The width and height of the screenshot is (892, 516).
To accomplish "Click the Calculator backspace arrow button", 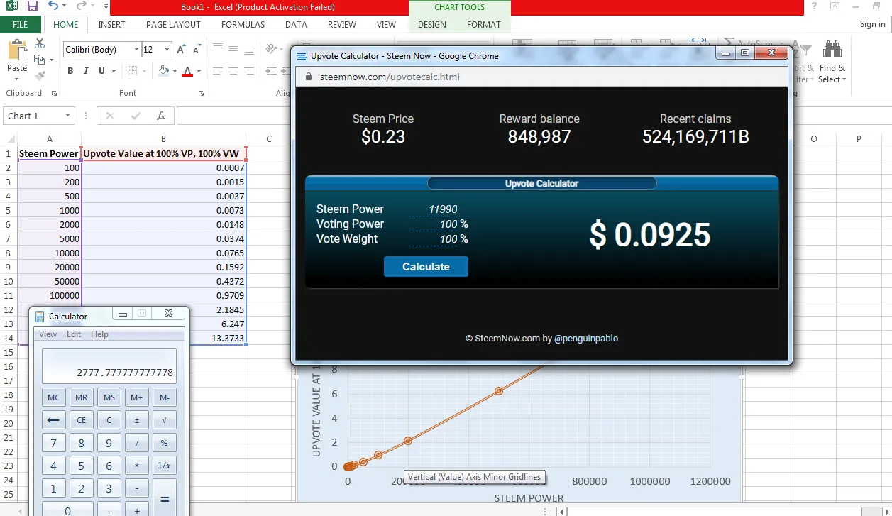I will 53,420.
